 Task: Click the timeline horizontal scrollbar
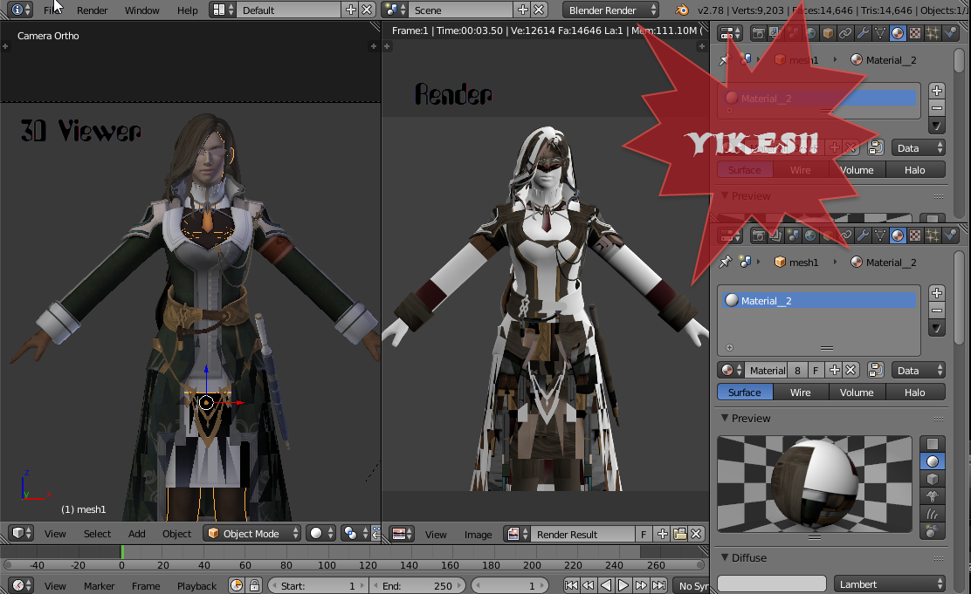[x=355, y=564]
